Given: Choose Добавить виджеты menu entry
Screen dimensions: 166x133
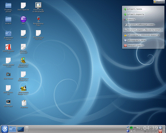Looking at the screenshot, I should pos(143,14).
